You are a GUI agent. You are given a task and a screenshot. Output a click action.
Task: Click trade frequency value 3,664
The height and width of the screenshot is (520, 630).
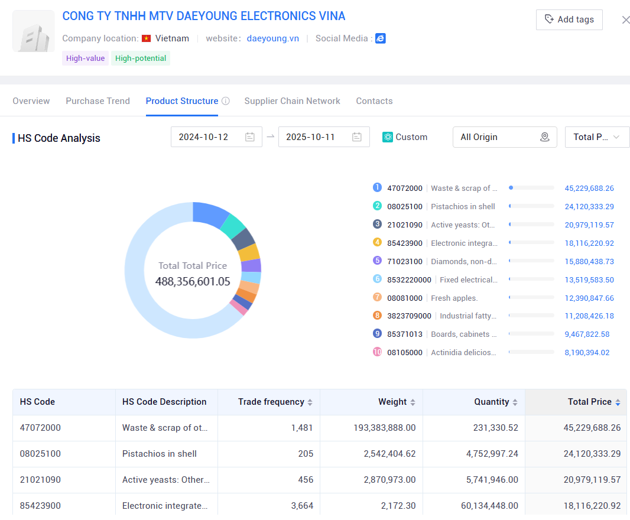click(302, 506)
